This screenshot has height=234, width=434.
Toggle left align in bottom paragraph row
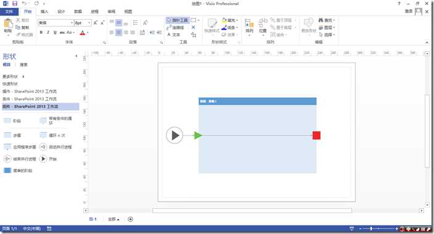(112, 33)
